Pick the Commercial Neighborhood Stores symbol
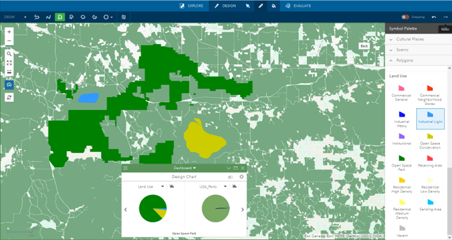 coord(429,95)
